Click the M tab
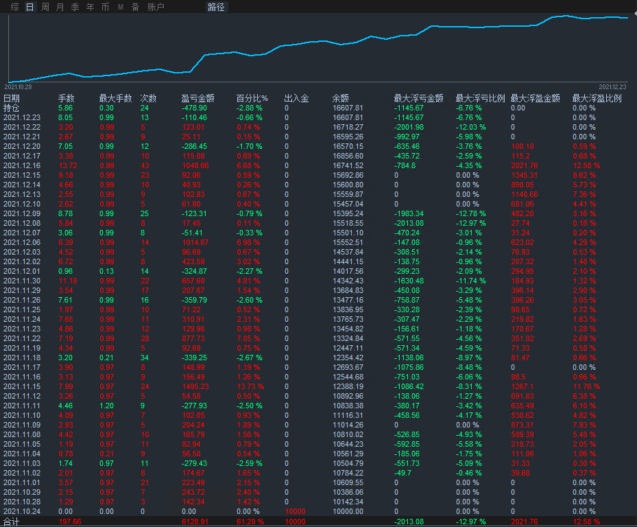 [121, 7]
